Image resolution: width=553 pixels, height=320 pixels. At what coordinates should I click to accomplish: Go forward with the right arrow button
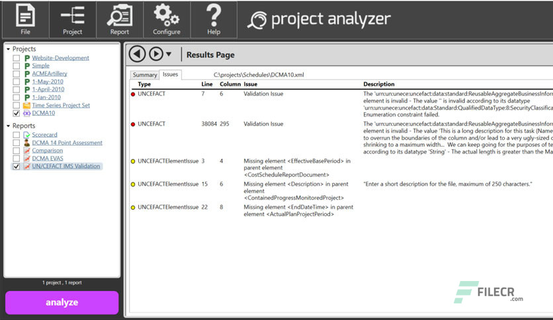click(x=156, y=54)
